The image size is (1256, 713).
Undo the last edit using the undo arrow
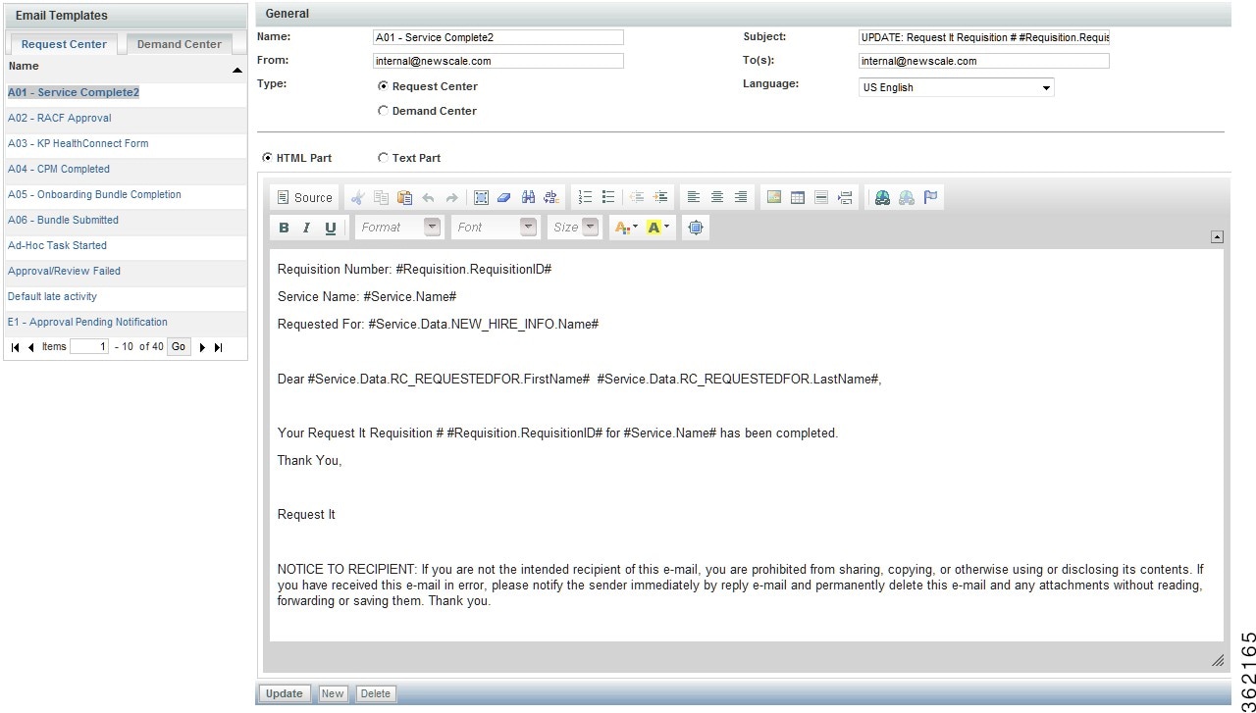[428, 197]
